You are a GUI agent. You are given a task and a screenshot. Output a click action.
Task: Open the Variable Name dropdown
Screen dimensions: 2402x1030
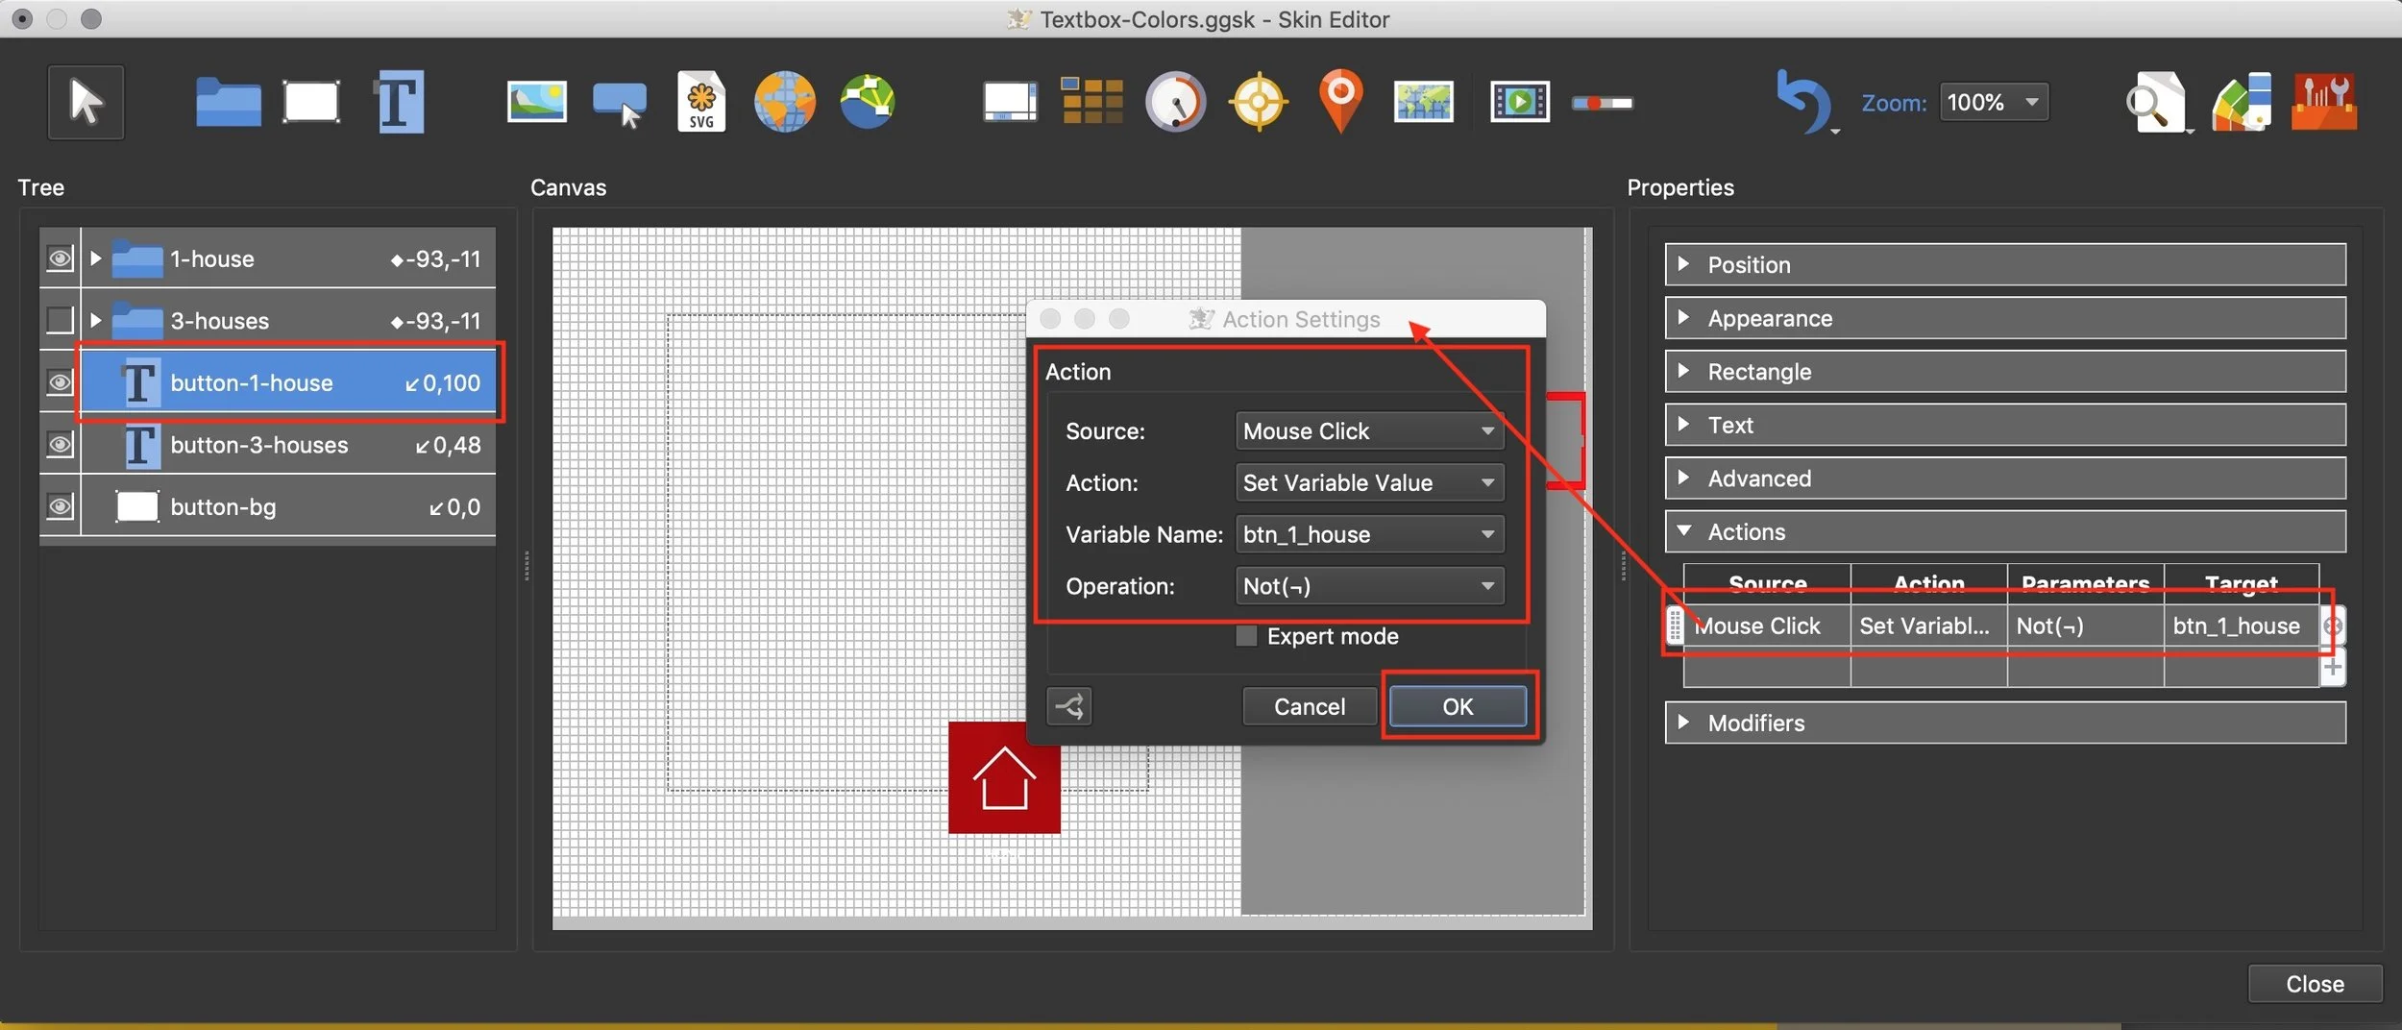[x=1369, y=534]
